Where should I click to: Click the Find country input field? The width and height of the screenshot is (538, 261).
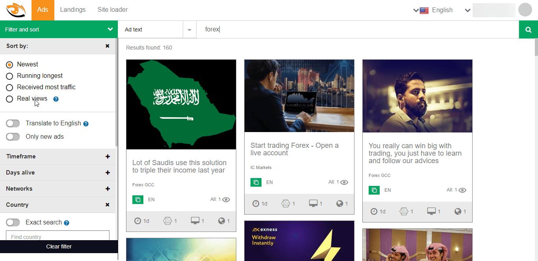[x=58, y=236]
